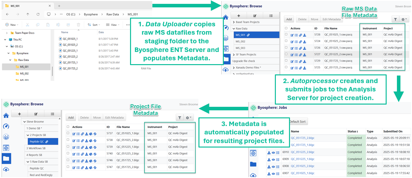
Task: Select the MS_001 tab in File Explorer
Action: (28, 6)
